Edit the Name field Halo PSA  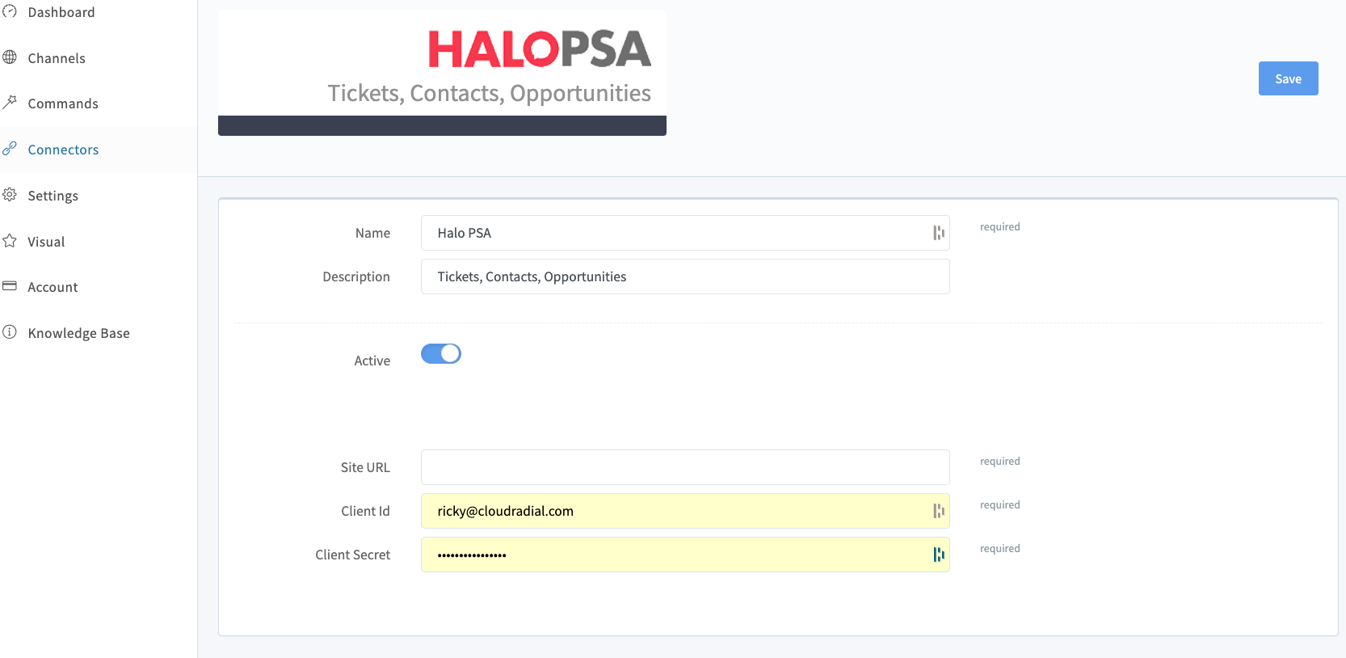tap(685, 233)
